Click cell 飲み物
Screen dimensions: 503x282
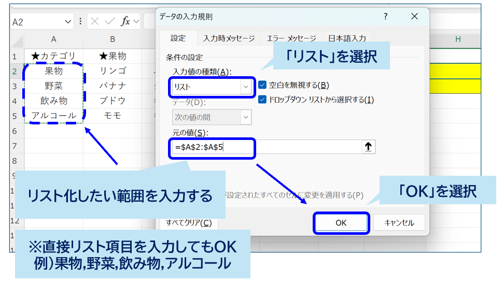(53, 101)
